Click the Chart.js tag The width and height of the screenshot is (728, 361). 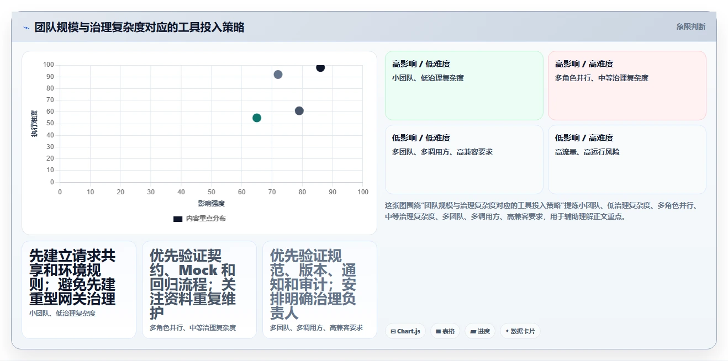click(405, 331)
